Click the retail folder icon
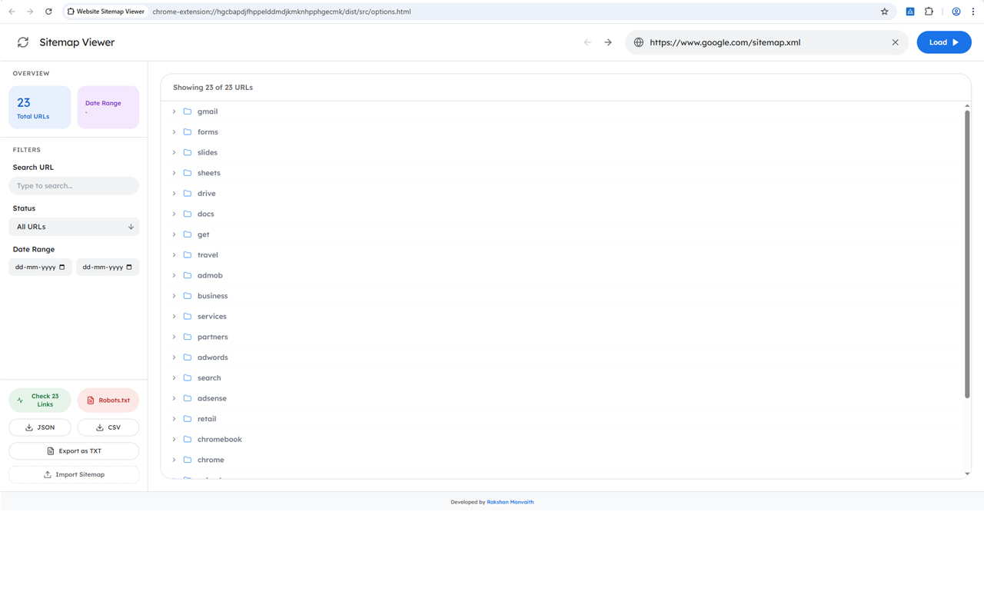984x615 pixels. (x=188, y=419)
